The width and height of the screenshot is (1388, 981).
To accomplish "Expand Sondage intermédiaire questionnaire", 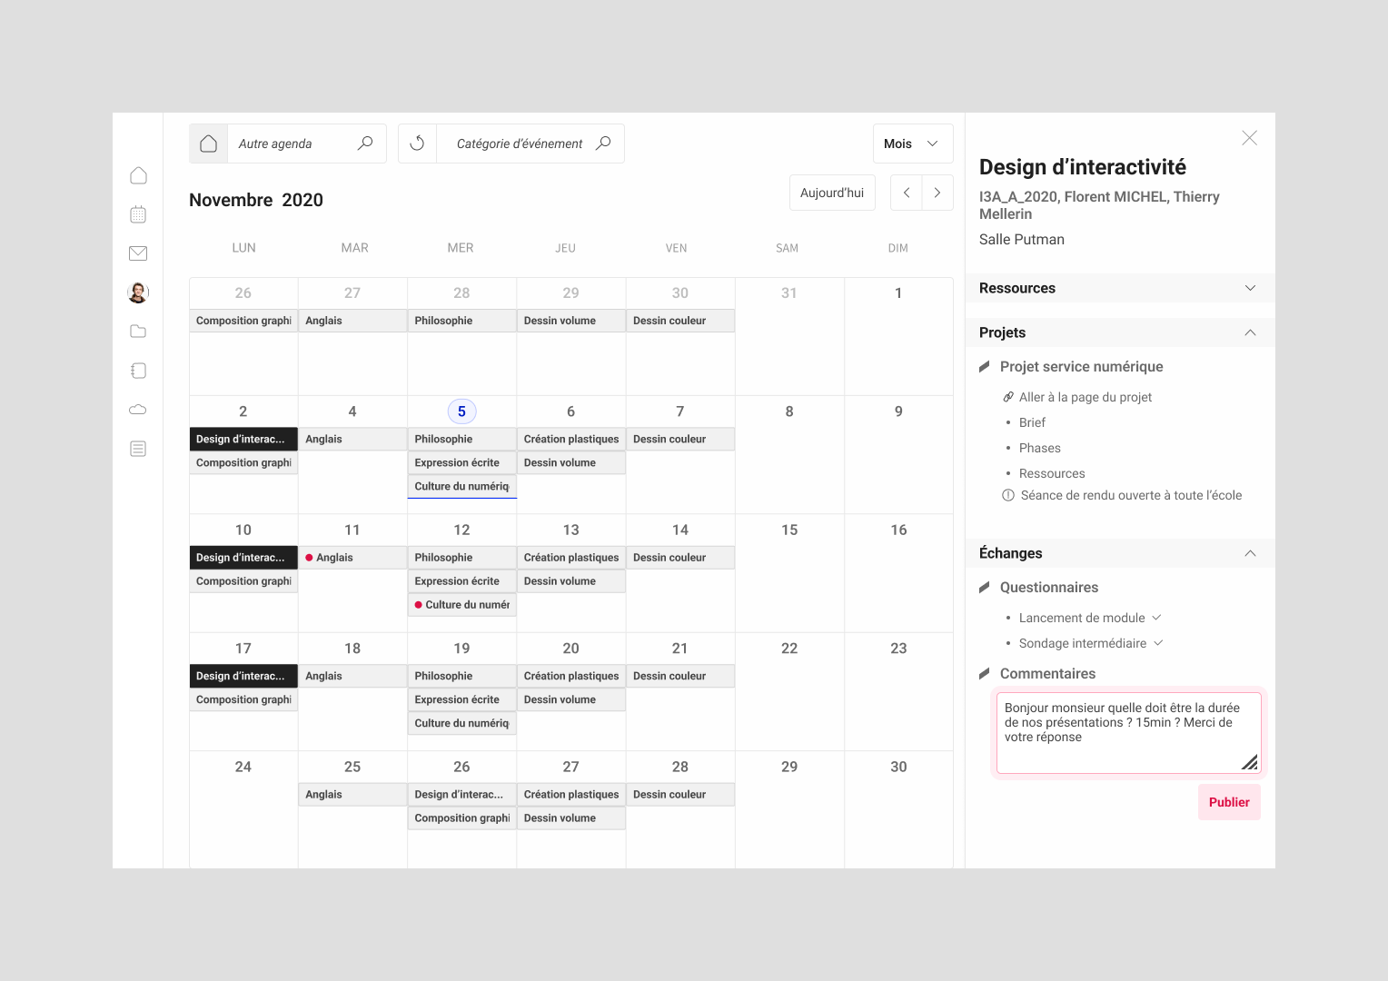I will coord(1158,643).
